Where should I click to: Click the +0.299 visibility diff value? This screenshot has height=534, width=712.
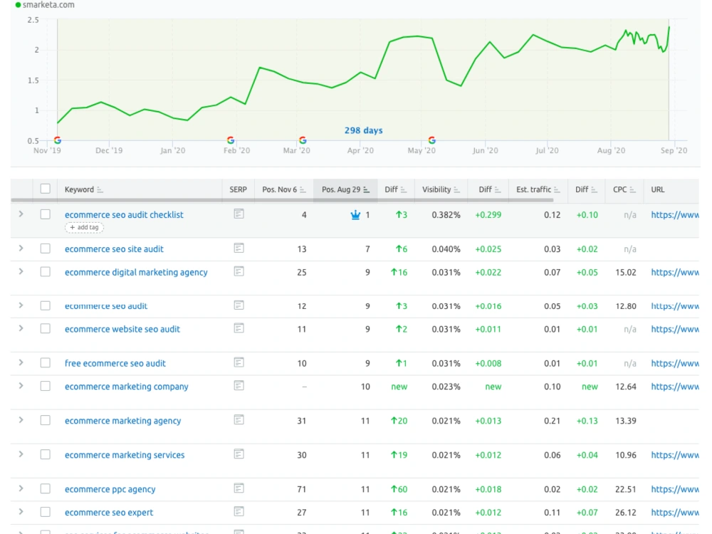488,215
